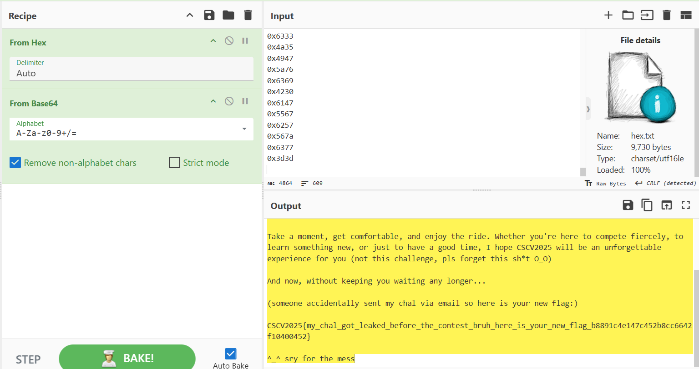The height and width of the screenshot is (369, 699).
Task: Add a new input tab
Action: pos(608,15)
